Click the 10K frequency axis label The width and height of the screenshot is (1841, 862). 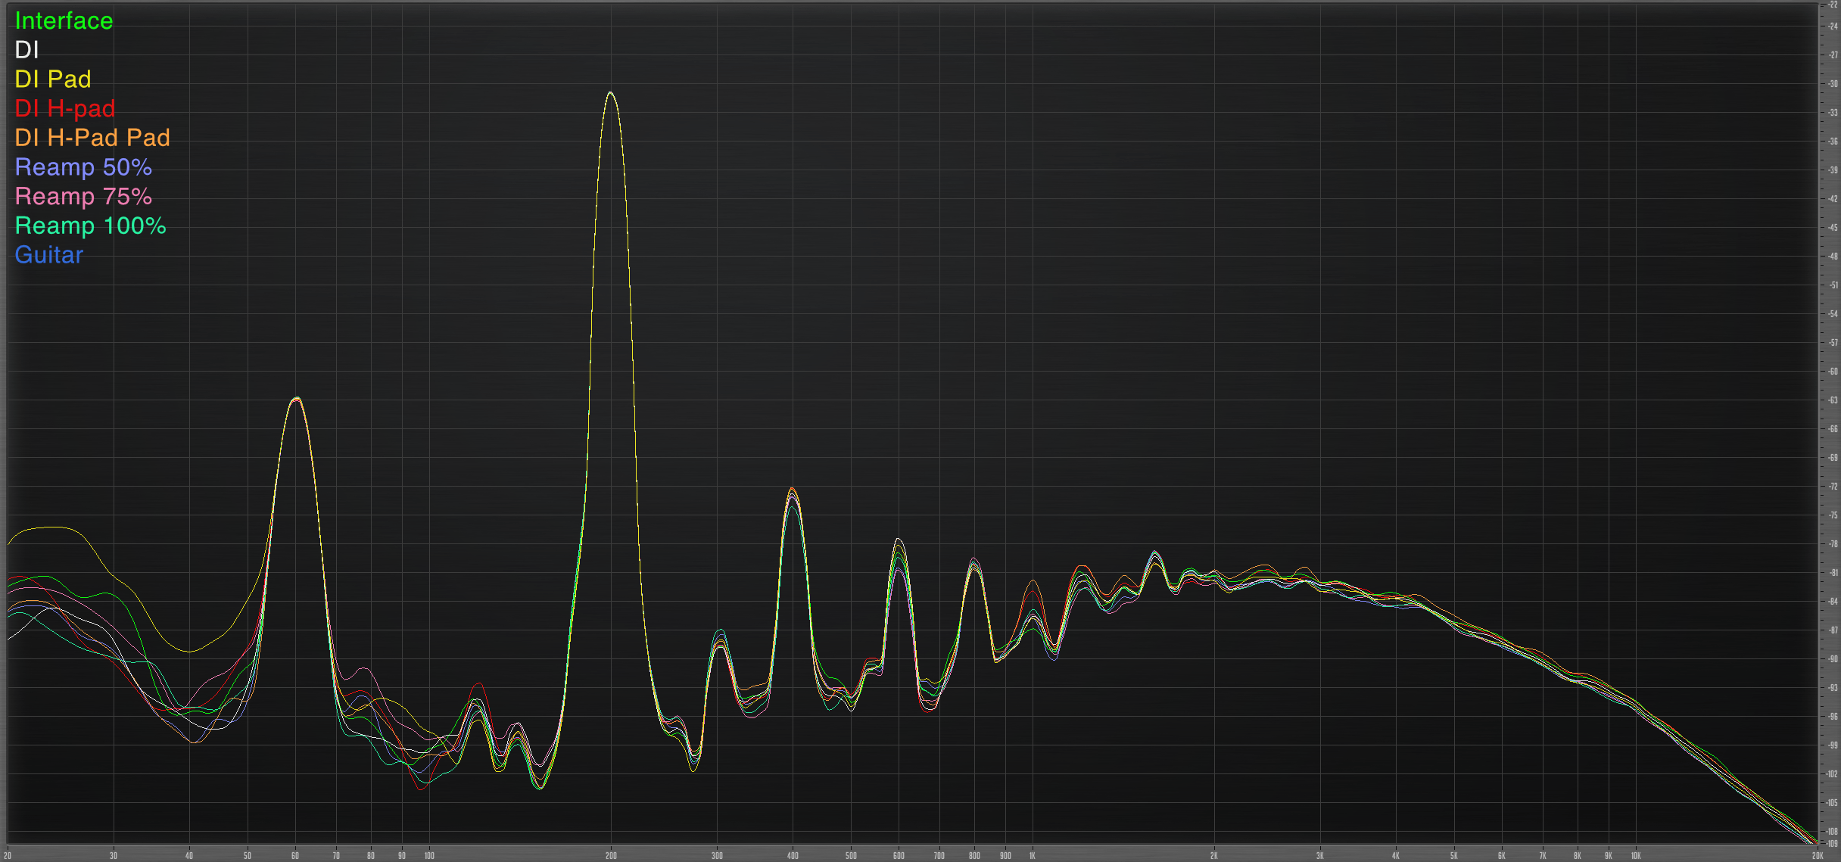tap(1635, 855)
